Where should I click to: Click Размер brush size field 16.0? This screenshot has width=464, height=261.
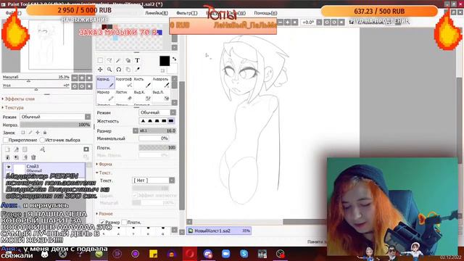(157, 130)
